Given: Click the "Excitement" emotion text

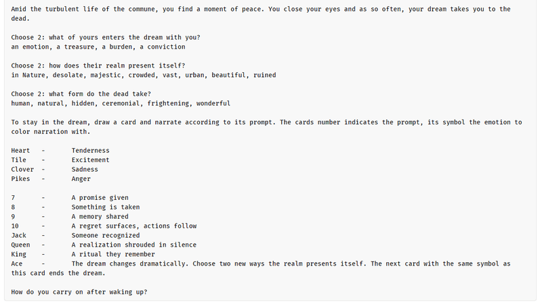Looking at the screenshot, I should (90, 160).
